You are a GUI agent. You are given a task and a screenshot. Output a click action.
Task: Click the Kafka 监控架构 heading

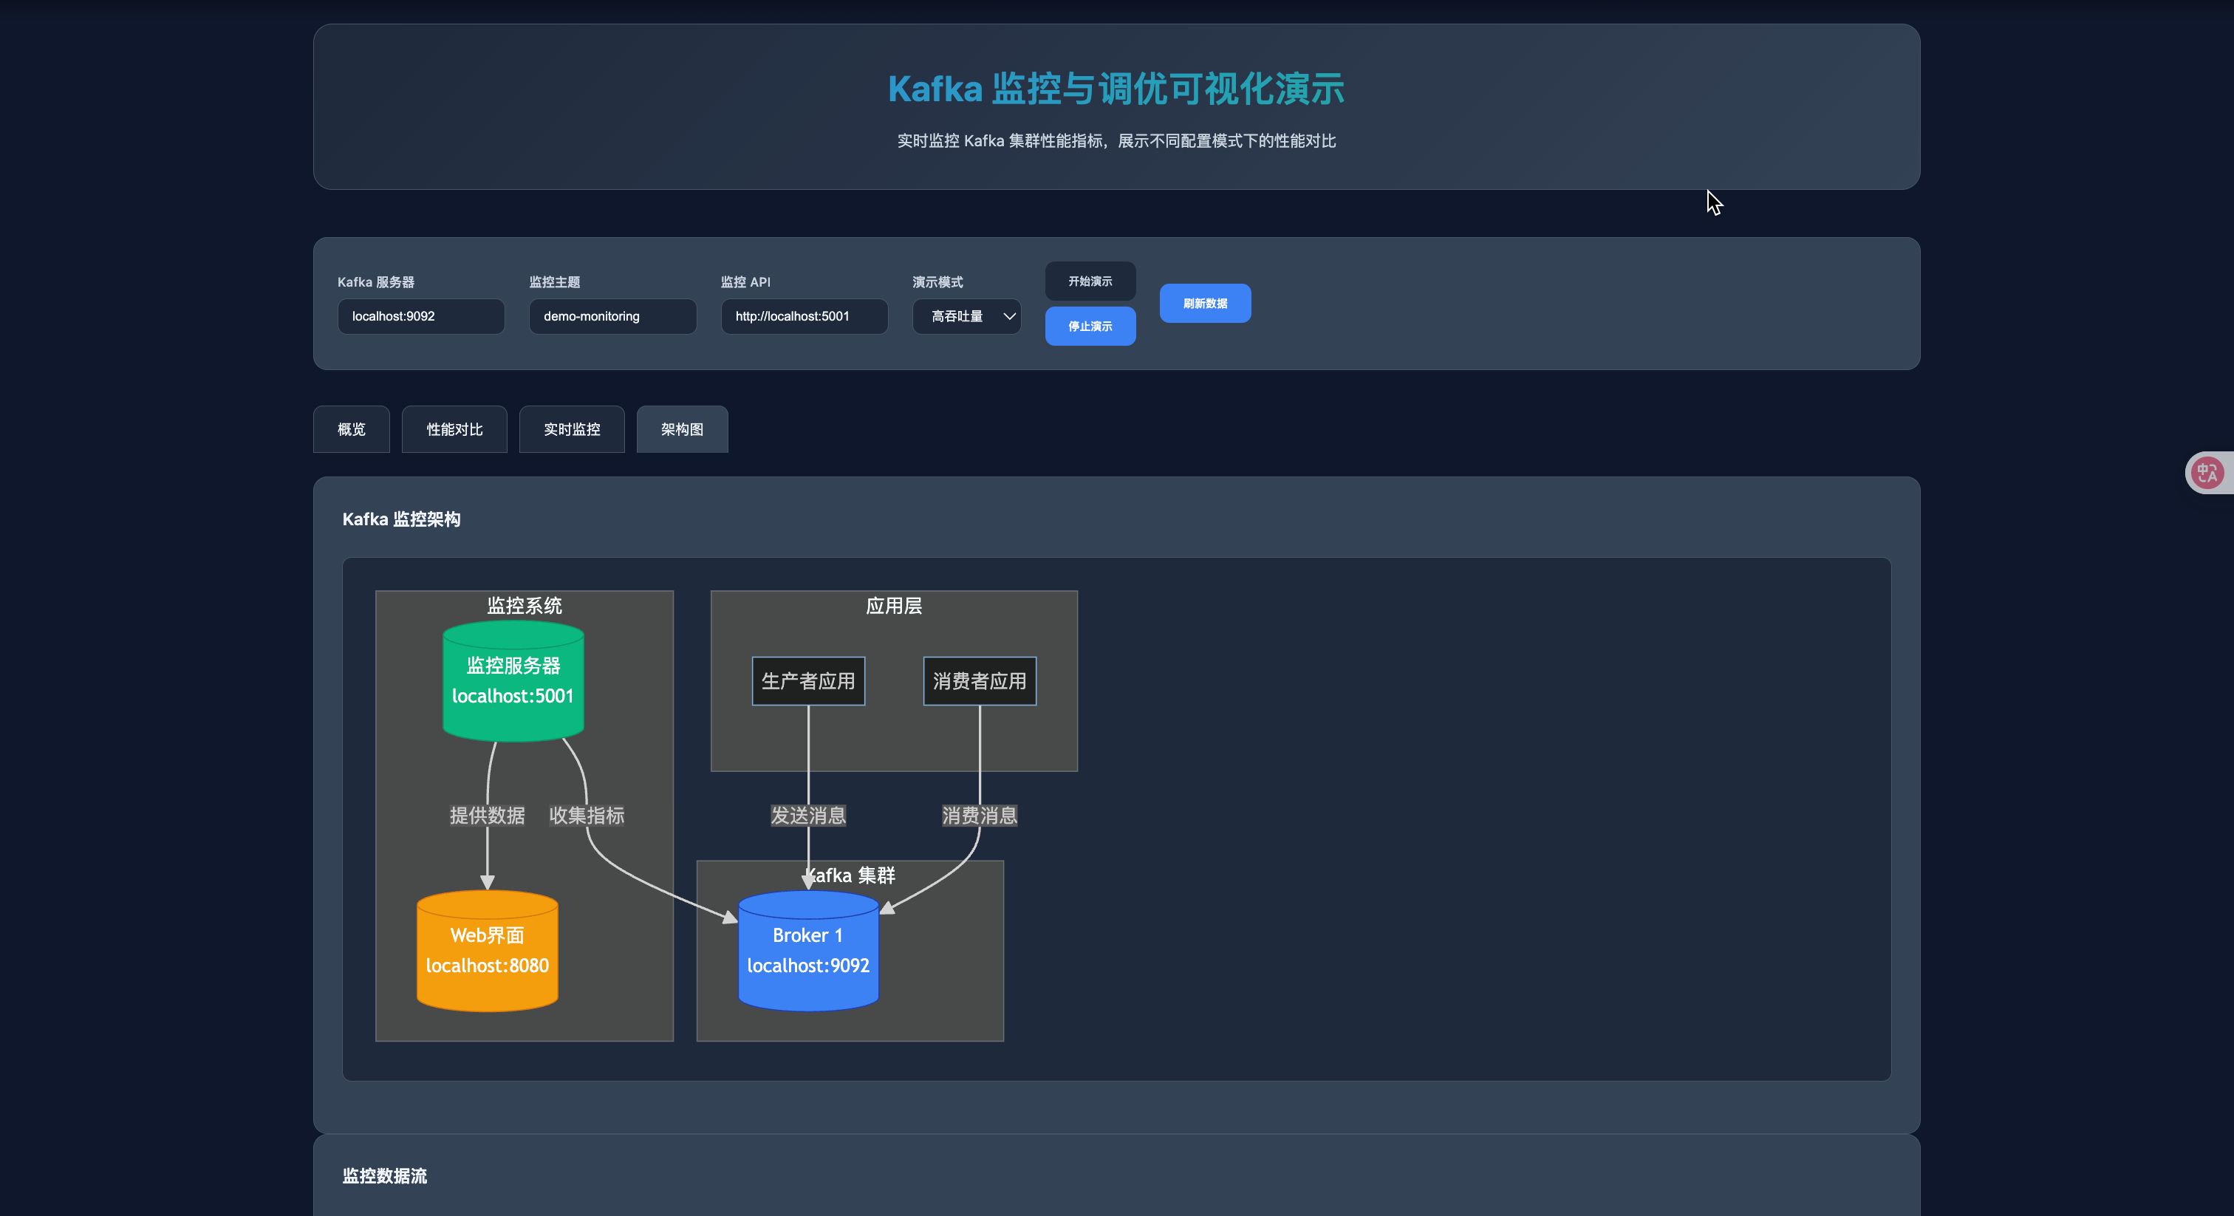point(402,519)
